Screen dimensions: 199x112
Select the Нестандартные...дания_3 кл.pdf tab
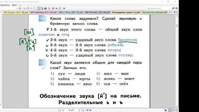126,12
